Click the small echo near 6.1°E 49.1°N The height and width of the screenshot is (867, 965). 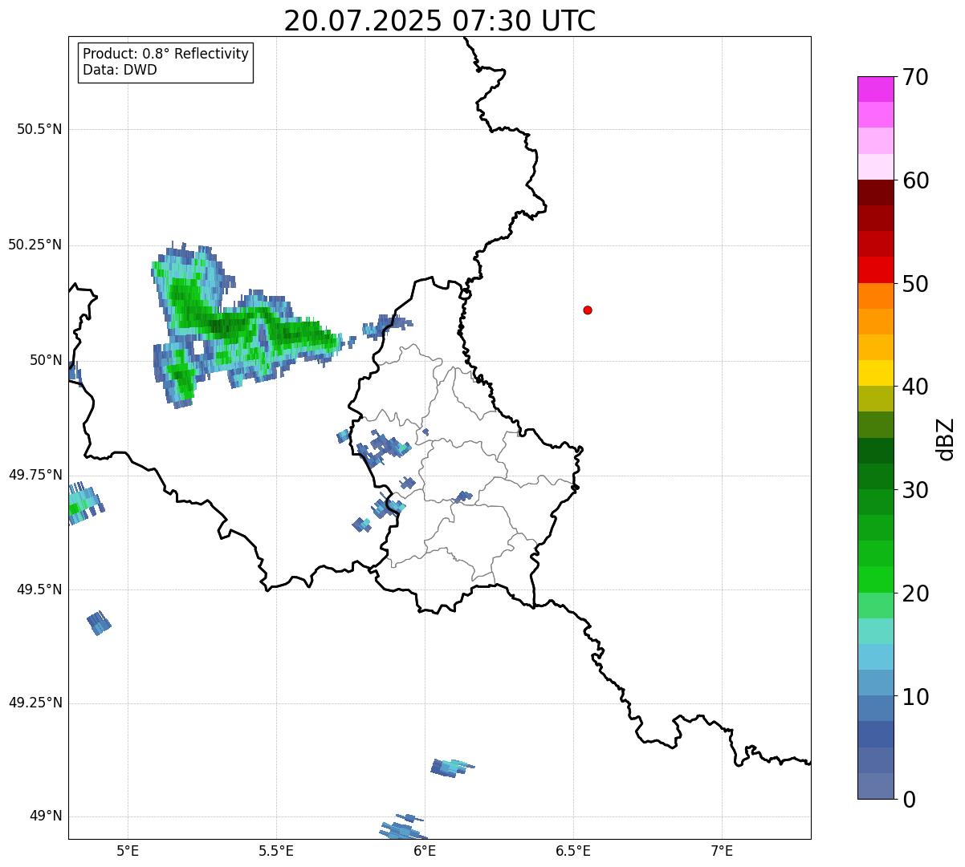click(452, 768)
